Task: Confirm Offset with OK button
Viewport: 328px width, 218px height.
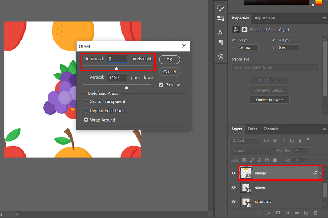Action: pos(169,60)
